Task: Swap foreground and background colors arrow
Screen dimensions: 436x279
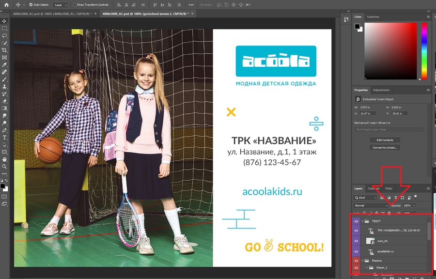Action: (x=6, y=181)
